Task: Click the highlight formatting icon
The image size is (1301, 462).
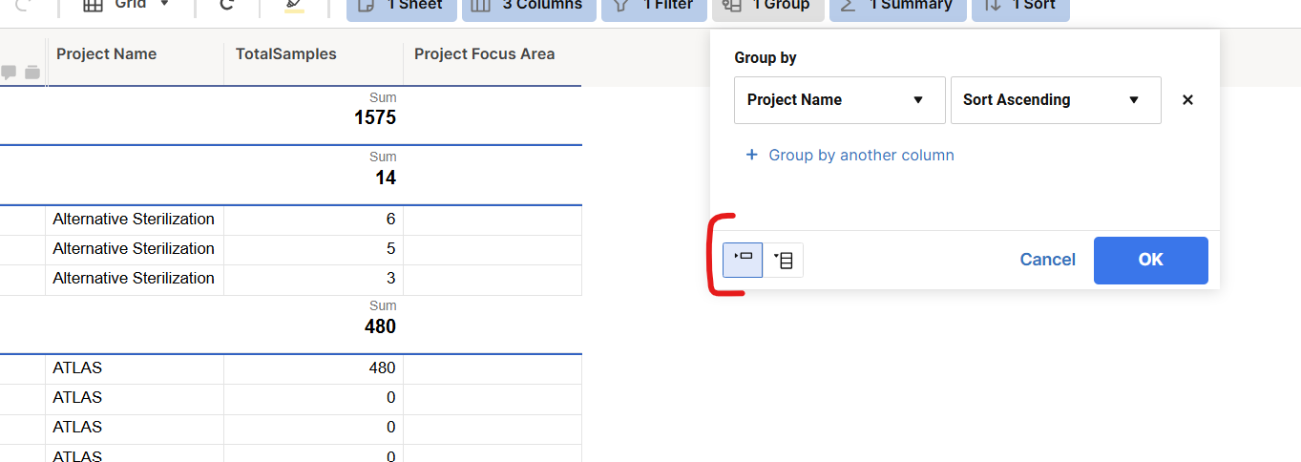Action: [x=294, y=6]
